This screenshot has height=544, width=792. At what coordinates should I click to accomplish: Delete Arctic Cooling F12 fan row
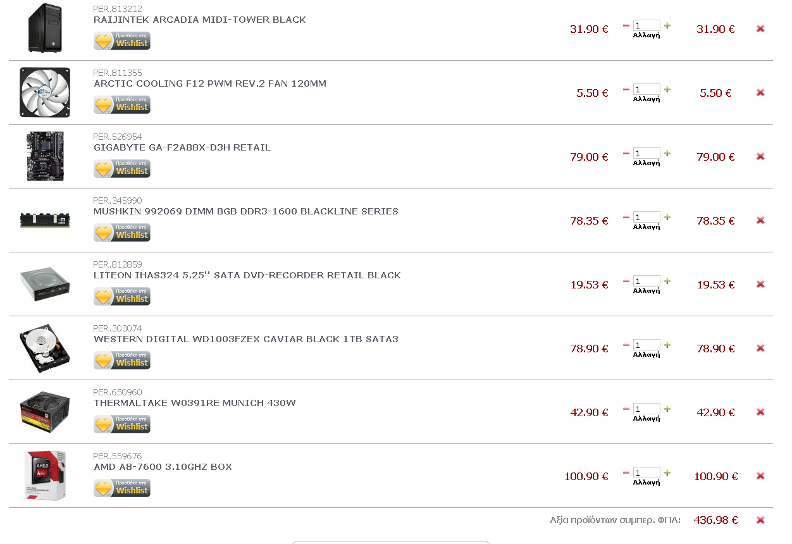pyautogui.click(x=760, y=92)
